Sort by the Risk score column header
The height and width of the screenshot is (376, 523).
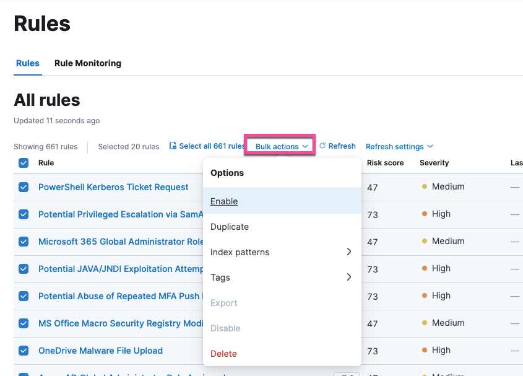coord(385,163)
